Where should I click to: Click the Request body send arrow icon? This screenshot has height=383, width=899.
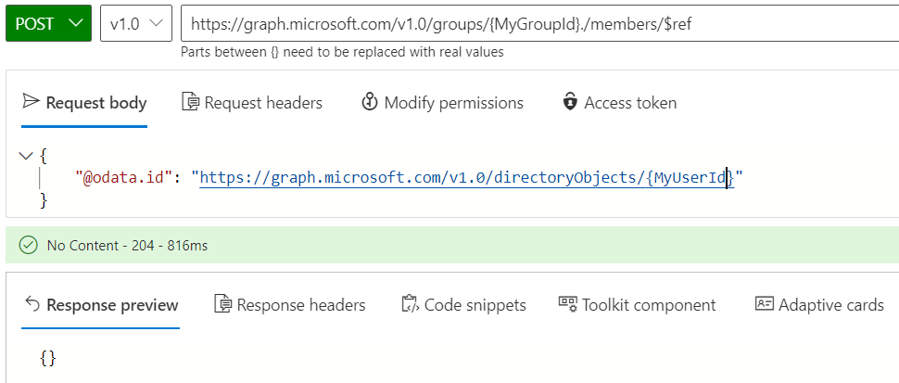coord(31,102)
